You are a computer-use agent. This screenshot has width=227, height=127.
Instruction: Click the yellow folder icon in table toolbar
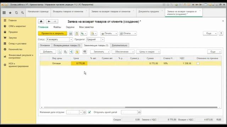tap(77, 52)
